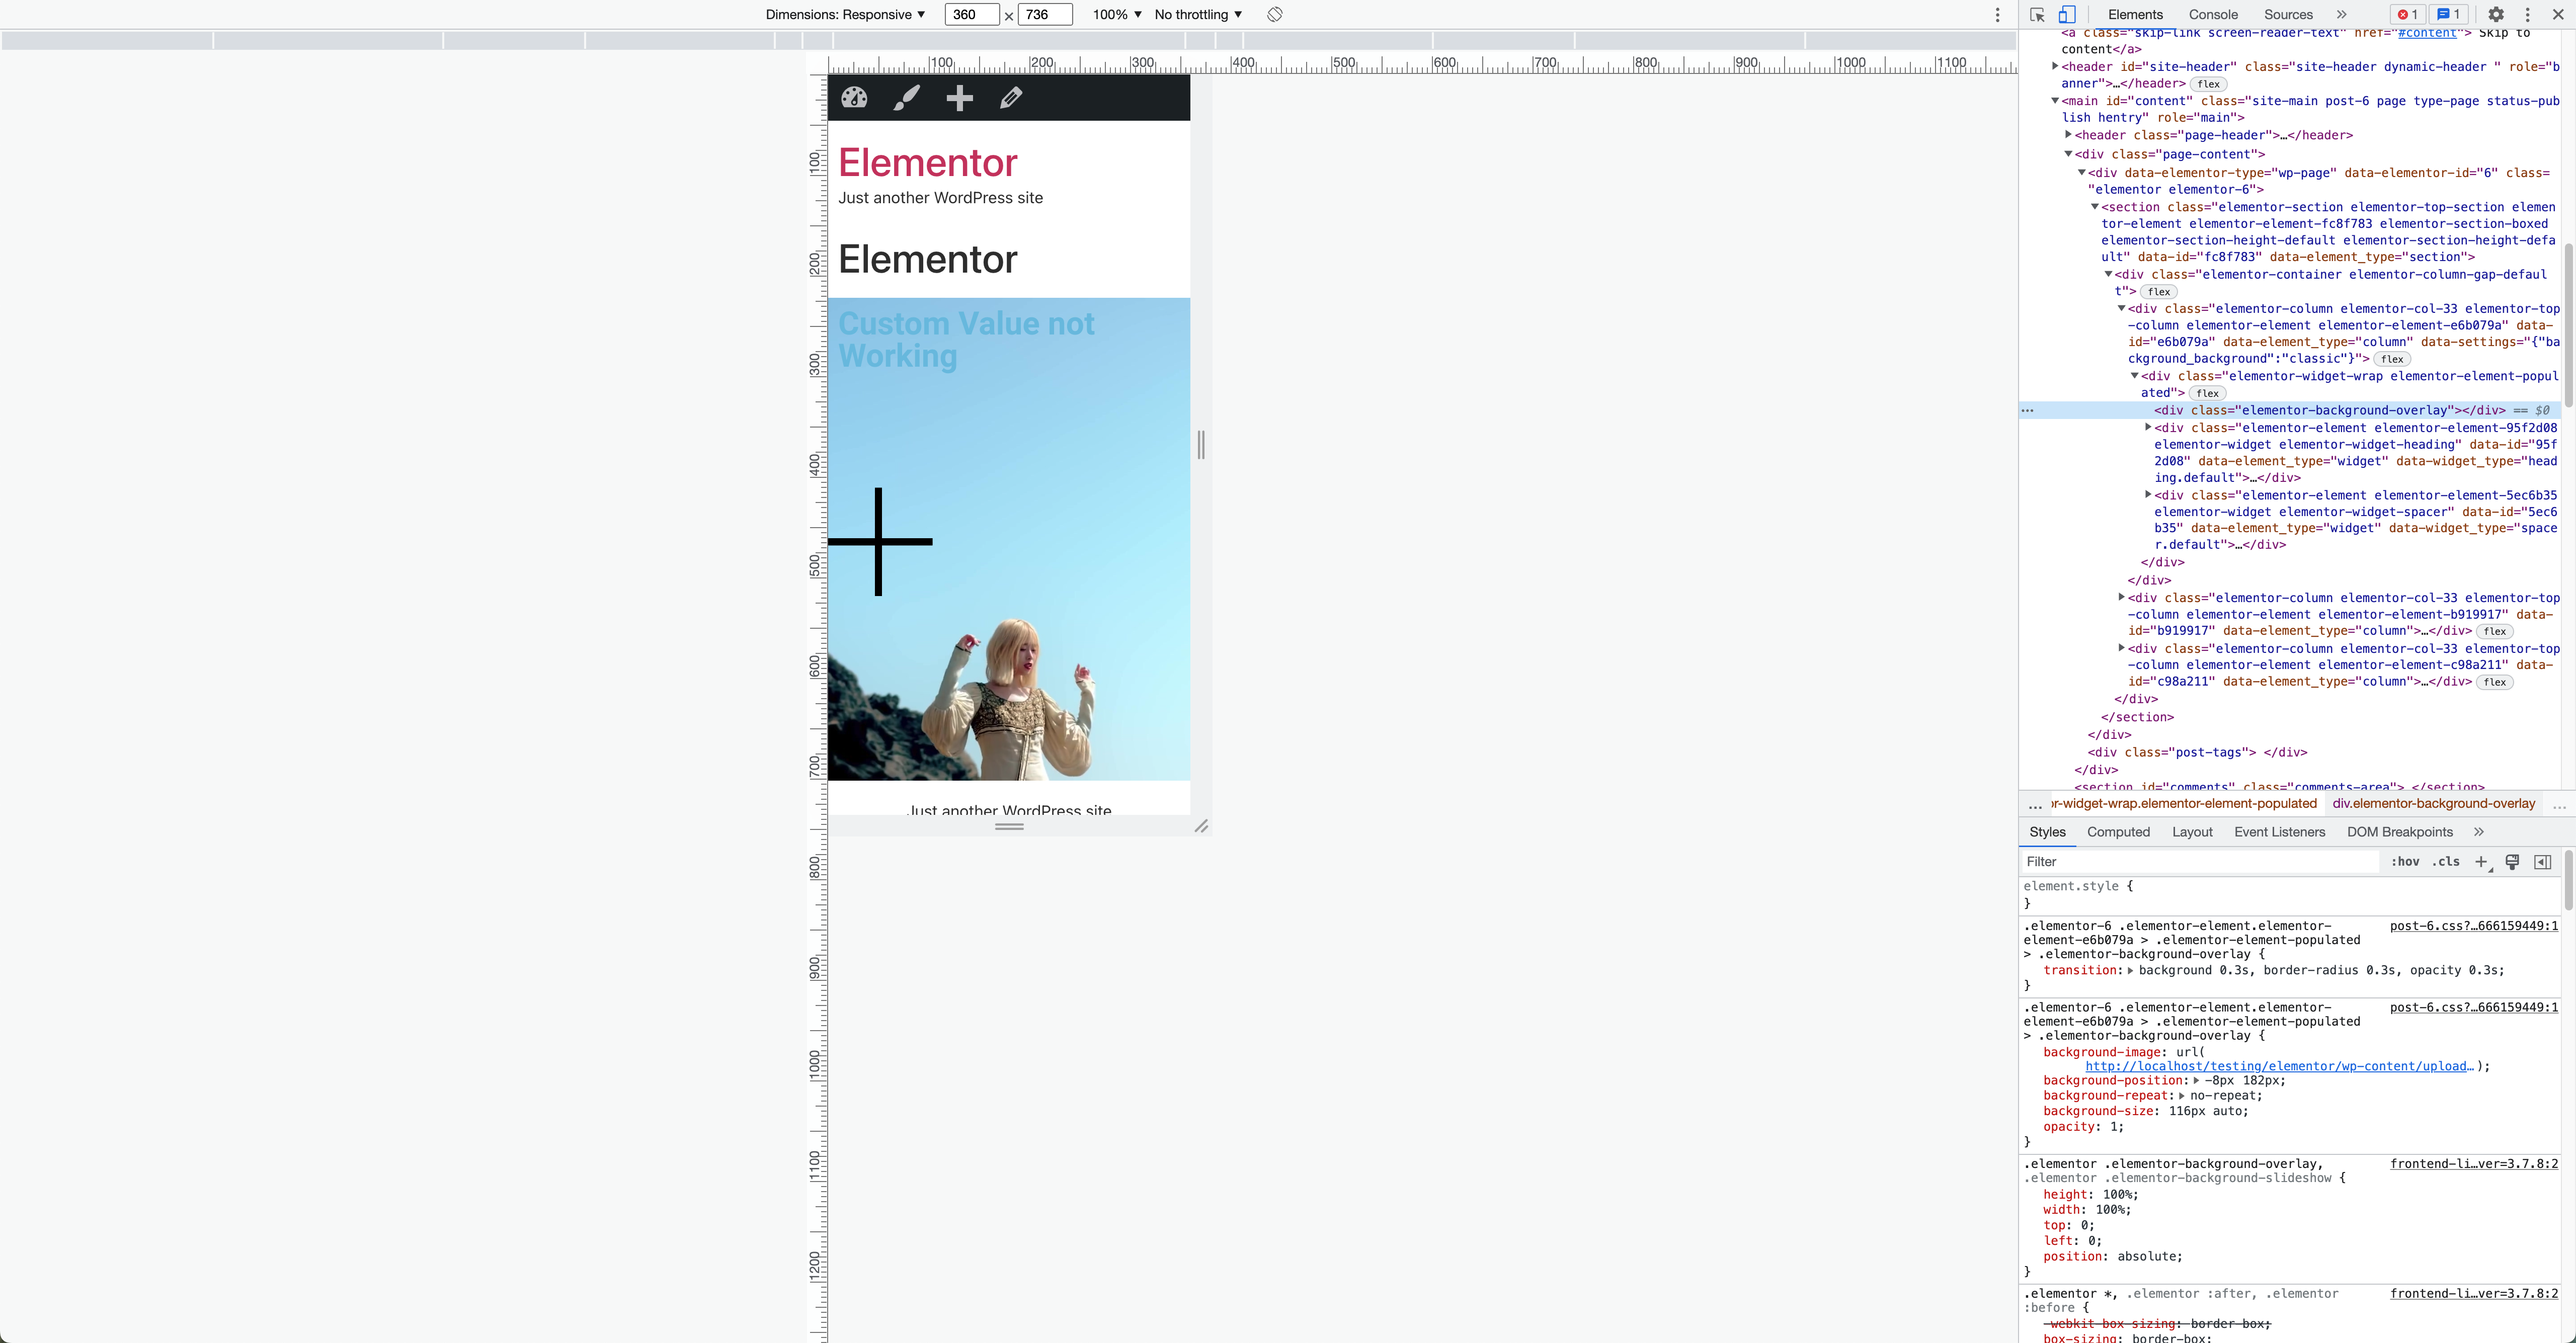
Task: Collapse the main#content element node
Action: pos(2055,100)
